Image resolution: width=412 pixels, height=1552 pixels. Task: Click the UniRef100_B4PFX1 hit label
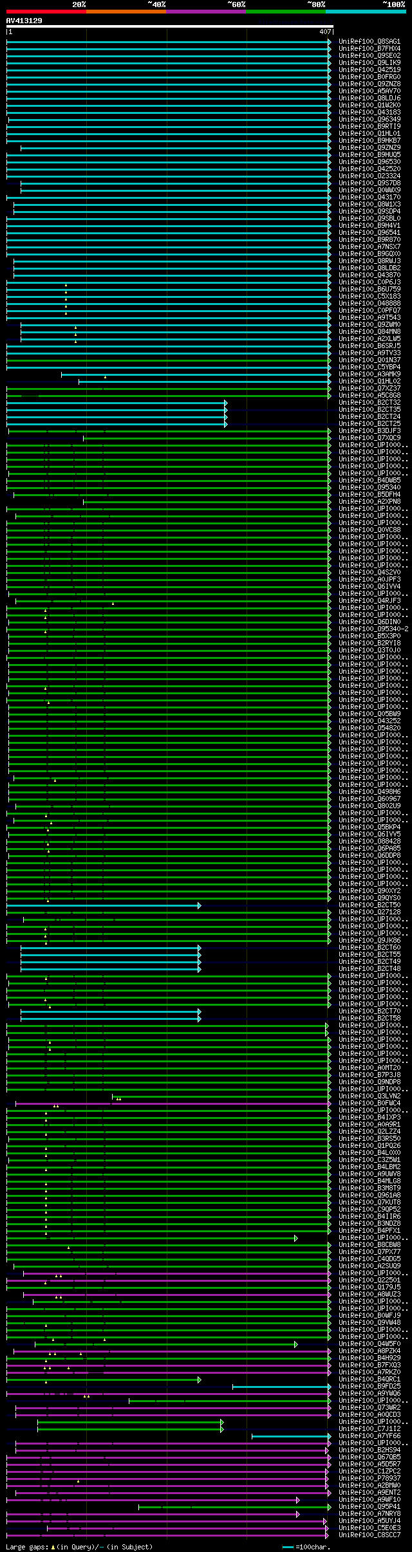370,1231
